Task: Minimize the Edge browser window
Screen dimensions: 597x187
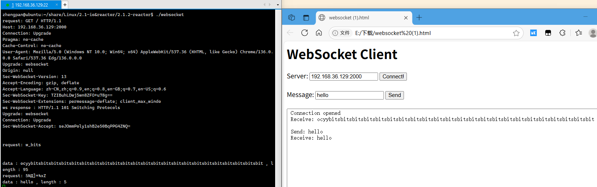Action: pyautogui.click(x=585, y=17)
